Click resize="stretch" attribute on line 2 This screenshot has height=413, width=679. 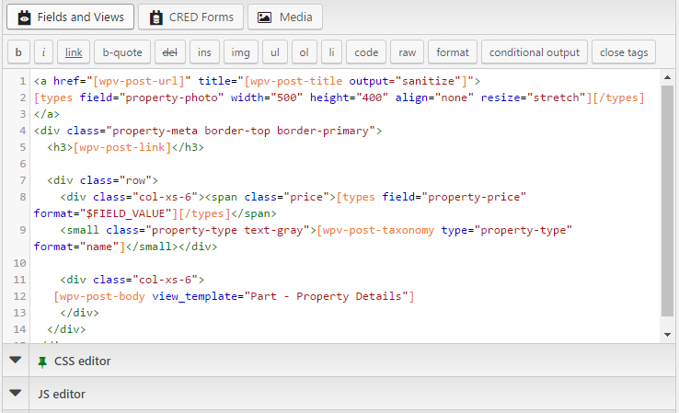[533, 98]
